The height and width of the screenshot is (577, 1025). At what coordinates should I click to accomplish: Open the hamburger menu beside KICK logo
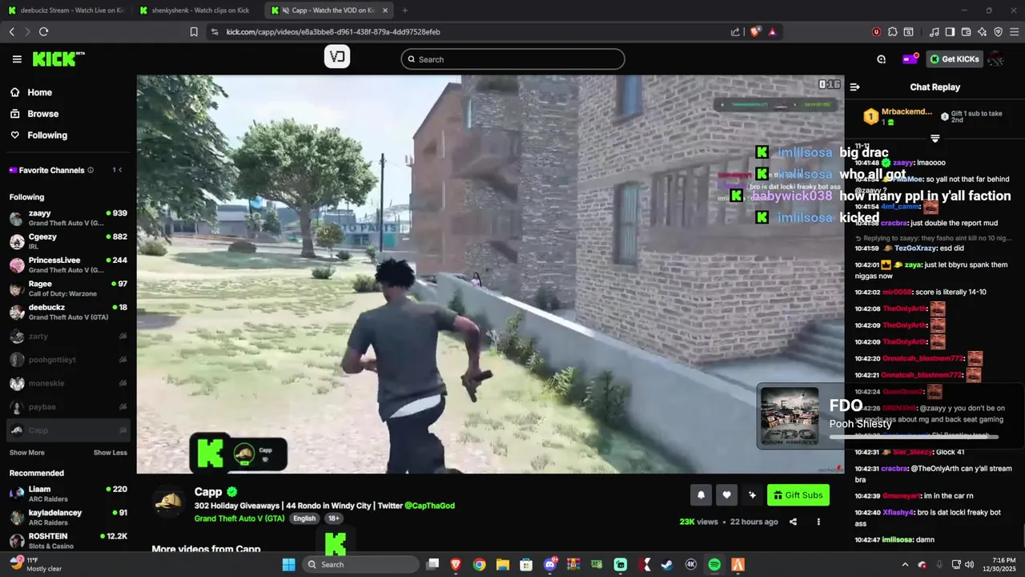coord(17,59)
